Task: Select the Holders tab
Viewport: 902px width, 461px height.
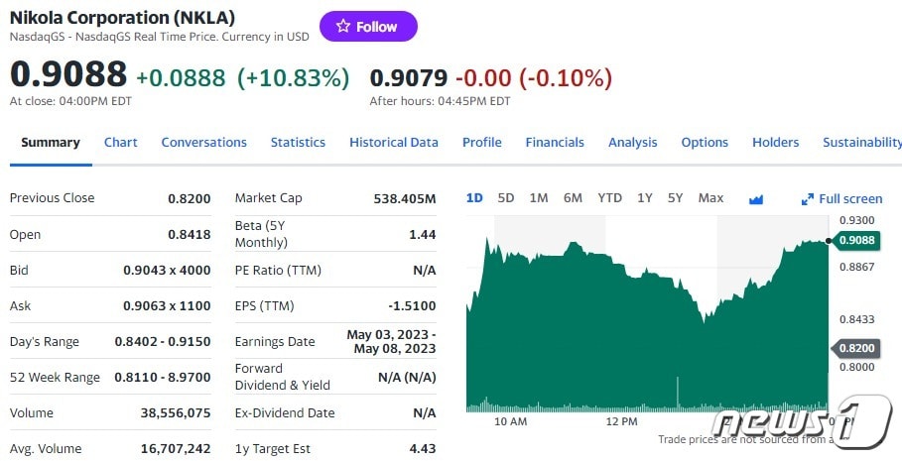Action: (775, 142)
